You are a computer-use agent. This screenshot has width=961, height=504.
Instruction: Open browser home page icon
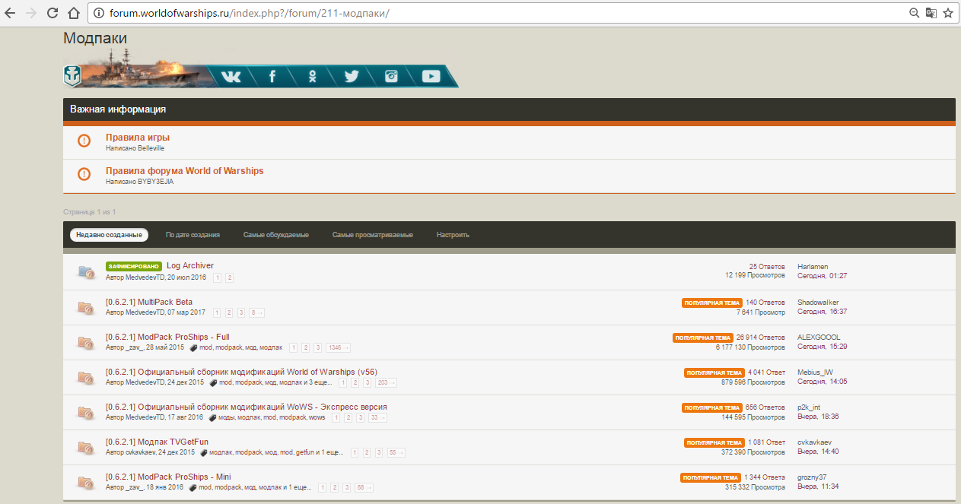click(73, 13)
